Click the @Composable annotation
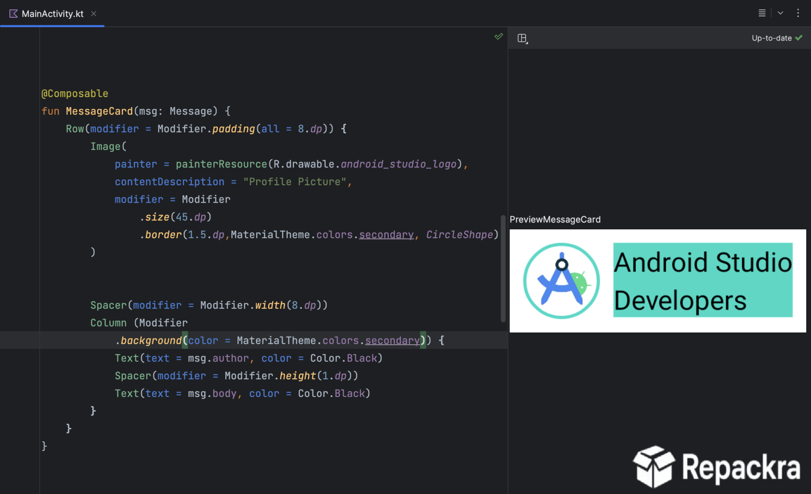Image resolution: width=811 pixels, height=494 pixels. [x=75, y=93]
